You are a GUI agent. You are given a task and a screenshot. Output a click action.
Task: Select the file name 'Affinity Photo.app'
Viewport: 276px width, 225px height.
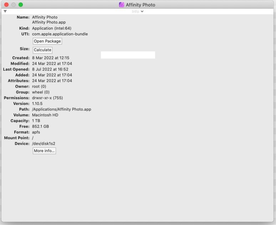pos(49,22)
